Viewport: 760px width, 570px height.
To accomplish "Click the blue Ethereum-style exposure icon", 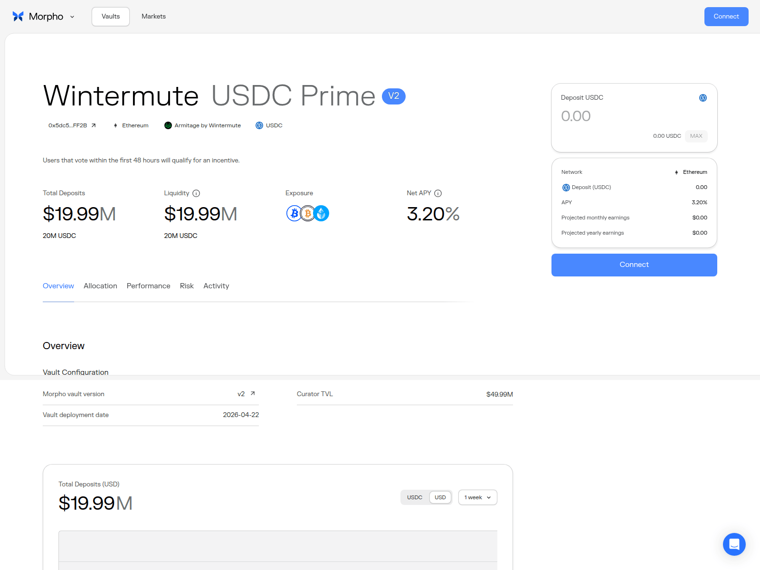I will point(322,213).
